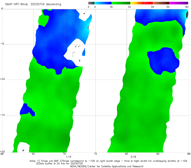The width and height of the screenshot is (191, 168).
Task: Click the 'SMAP NRT Winds 20230706 descending' title
Action: (x=33, y=4)
